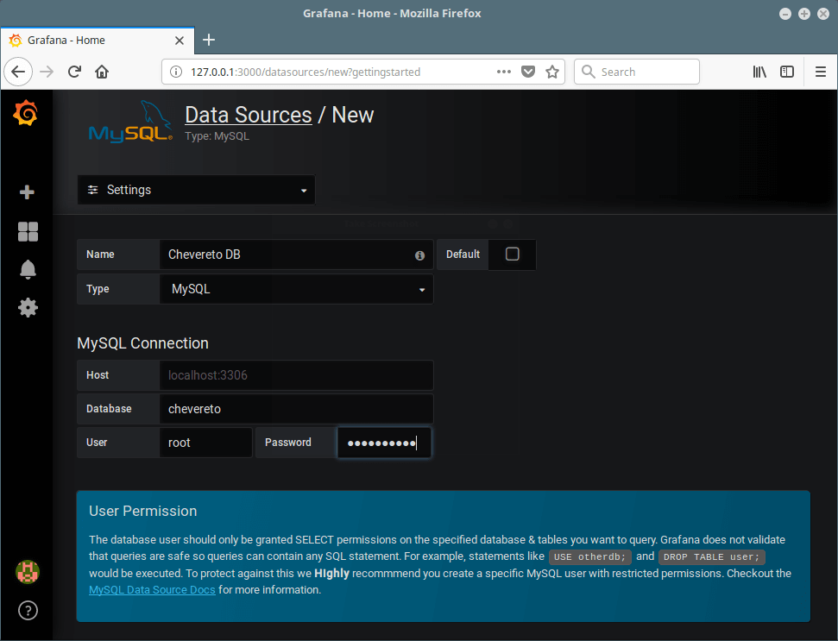Open the Configuration gear icon
Screen dimensions: 838x641
coord(28,307)
